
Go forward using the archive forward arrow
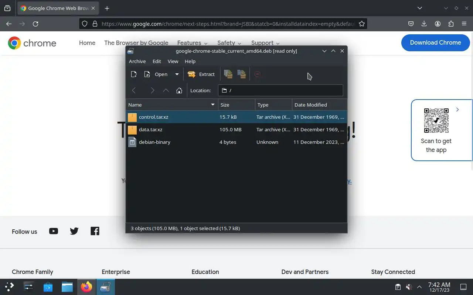(152, 90)
